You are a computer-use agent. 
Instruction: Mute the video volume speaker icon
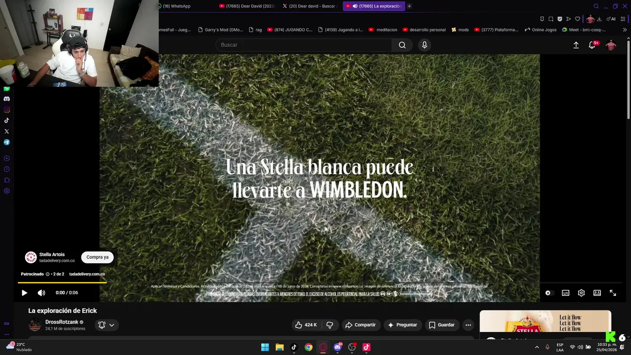pos(41,293)
